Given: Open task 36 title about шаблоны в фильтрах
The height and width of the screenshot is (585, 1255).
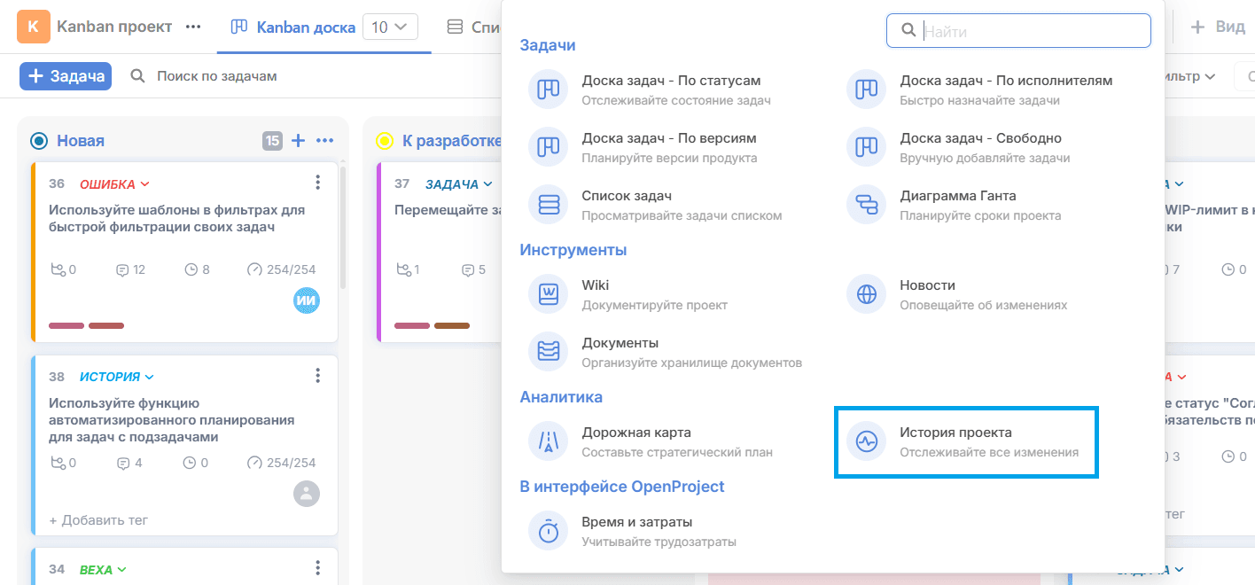Looking at the screenshot, I should pyautogui.click(x=177, y=218).
